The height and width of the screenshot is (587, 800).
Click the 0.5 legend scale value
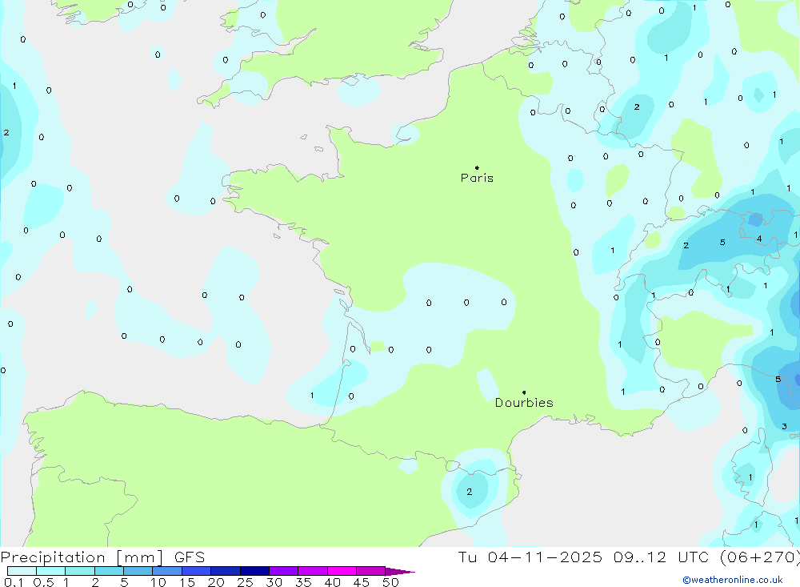(43, 582)
